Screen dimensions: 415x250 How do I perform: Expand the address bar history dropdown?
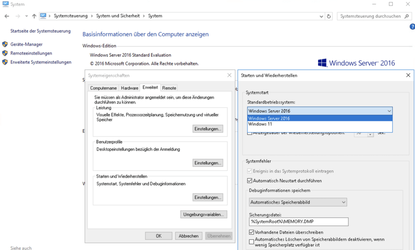[321, 16]
